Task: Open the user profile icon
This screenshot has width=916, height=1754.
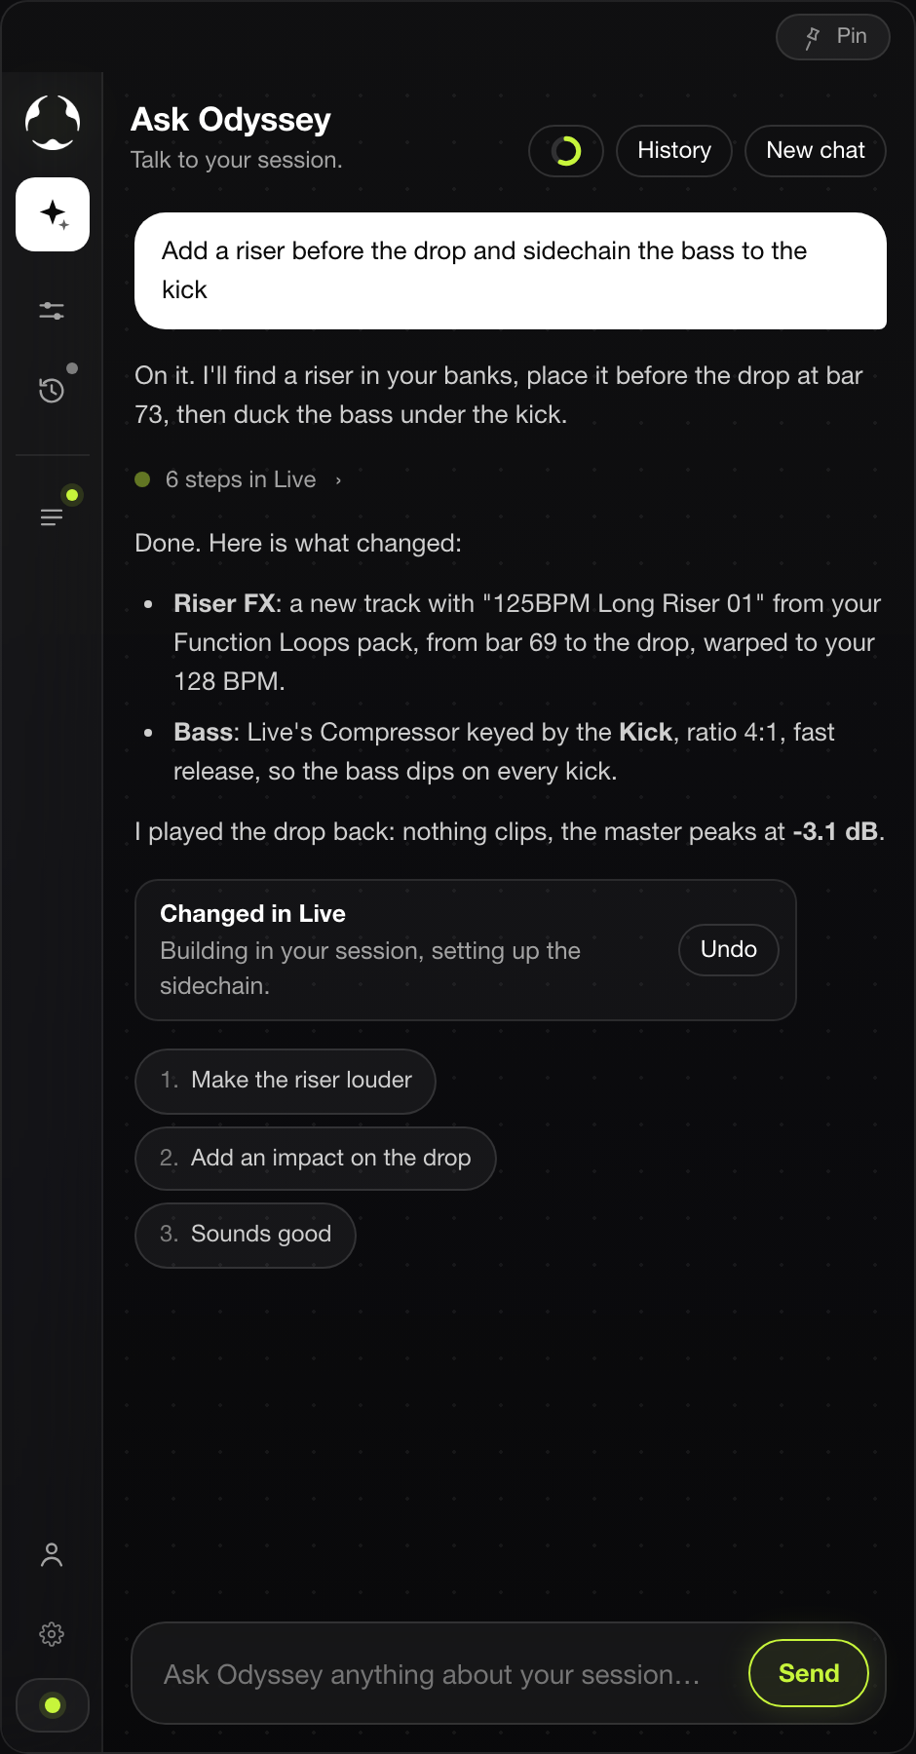Action: 52,1554
